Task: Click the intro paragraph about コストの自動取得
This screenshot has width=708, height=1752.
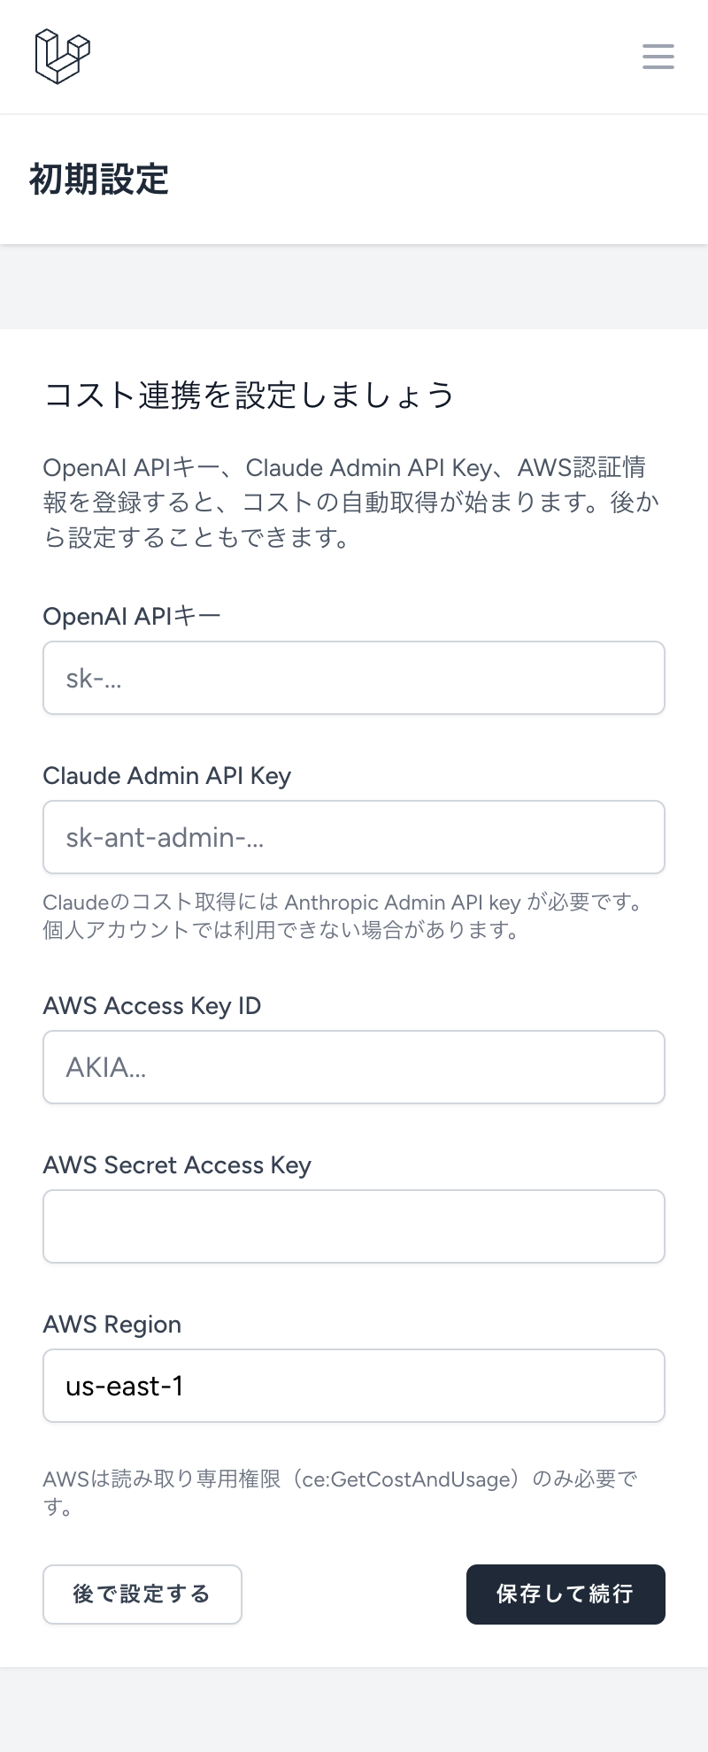Action: pos(352,503)
